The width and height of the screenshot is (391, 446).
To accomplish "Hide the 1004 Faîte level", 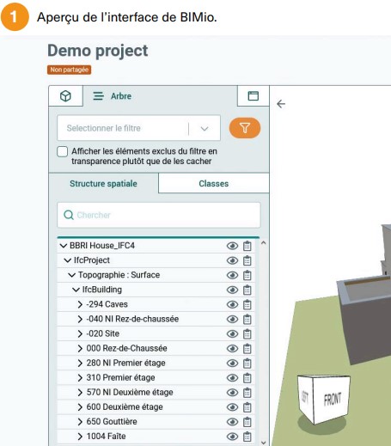I will pyautogui.click(x=232, y=437).
